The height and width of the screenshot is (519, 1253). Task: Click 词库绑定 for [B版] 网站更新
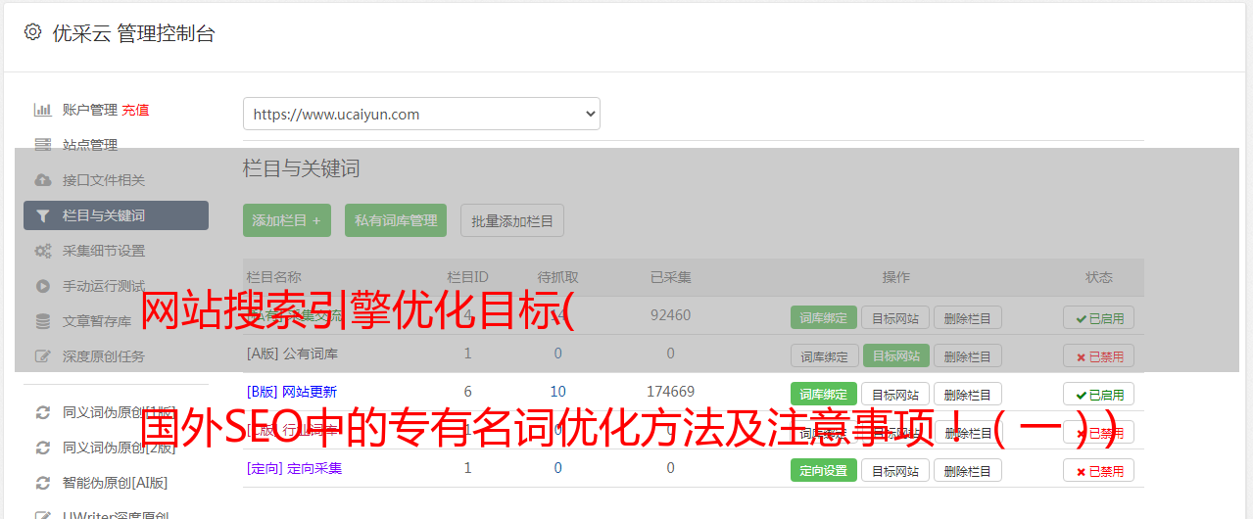click(x=824, y=394)
